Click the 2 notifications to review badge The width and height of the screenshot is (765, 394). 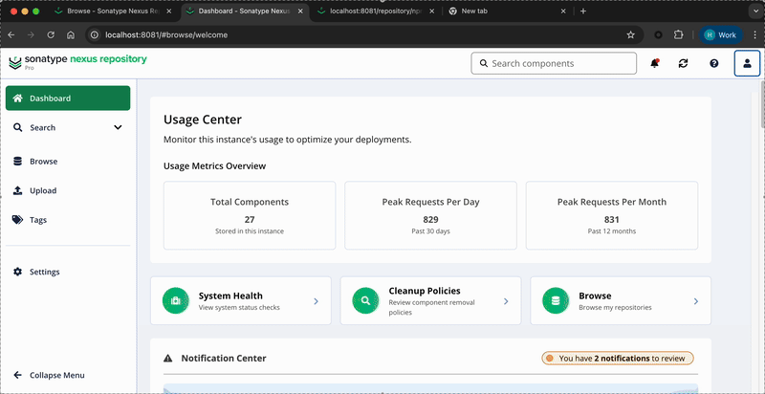618,359
